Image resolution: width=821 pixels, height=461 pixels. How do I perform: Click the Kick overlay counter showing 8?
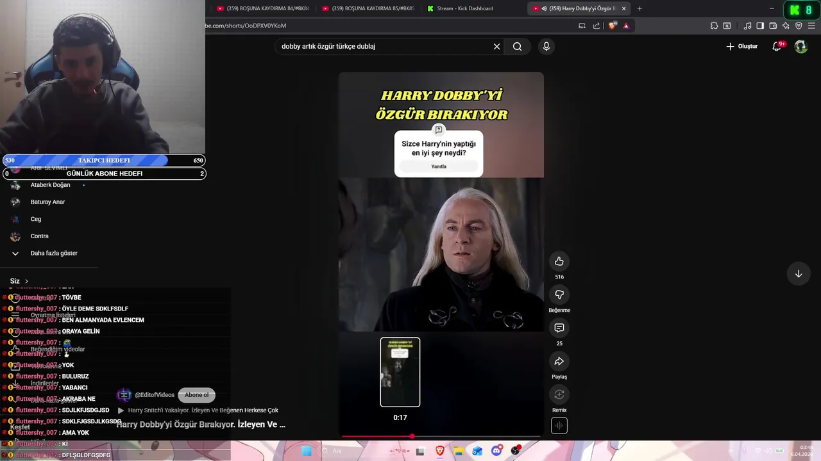coord(801,10)
